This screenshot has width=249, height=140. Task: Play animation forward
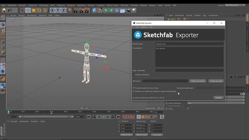click(103, 117)
